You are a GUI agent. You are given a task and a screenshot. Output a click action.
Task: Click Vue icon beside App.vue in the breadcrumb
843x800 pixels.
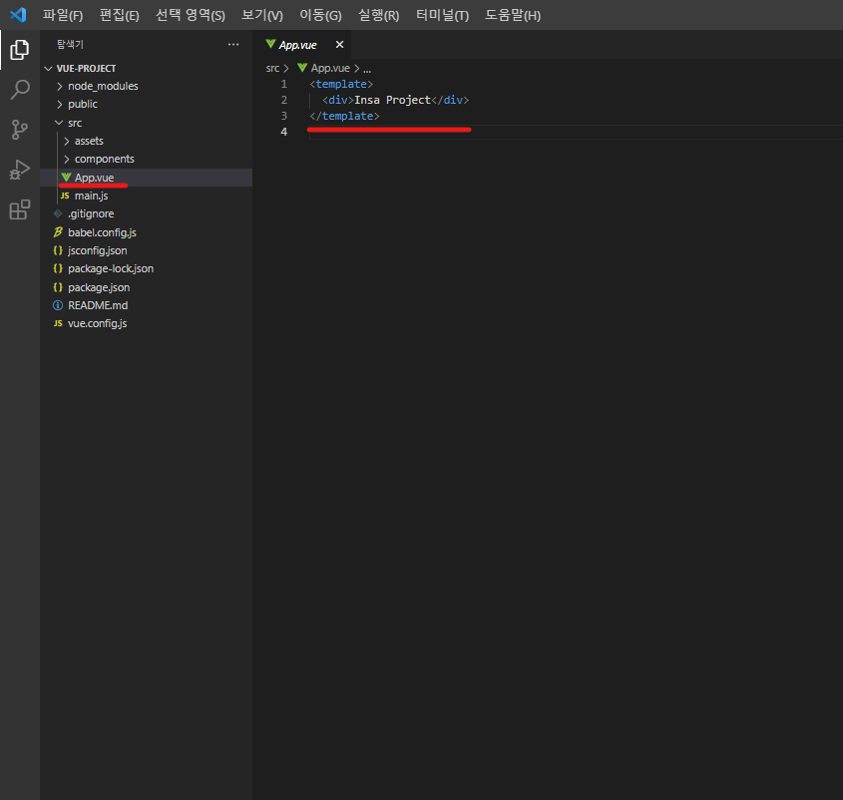pyautogui.click(x=302, y=68)
